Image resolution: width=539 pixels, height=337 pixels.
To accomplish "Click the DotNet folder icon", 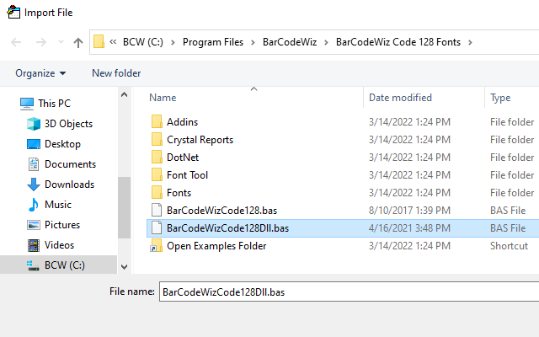I will tap(157, 158).
